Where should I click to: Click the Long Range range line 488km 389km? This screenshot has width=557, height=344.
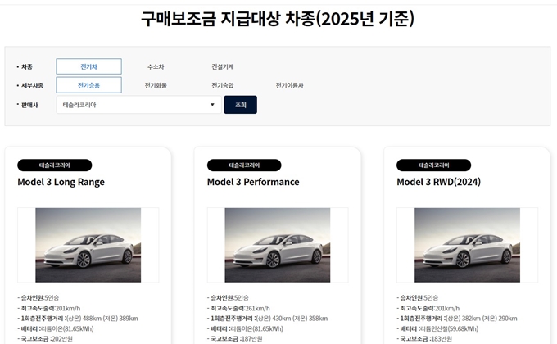78,319
